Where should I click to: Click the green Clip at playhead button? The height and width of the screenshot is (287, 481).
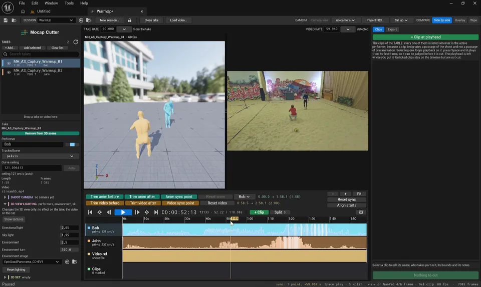pos(425,37)
